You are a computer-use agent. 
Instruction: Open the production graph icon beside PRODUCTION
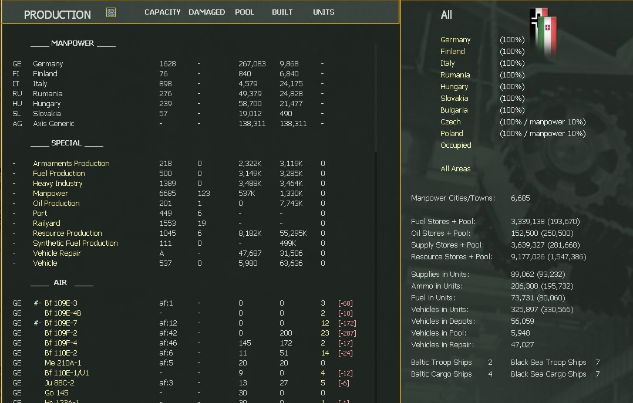(111, 12)
